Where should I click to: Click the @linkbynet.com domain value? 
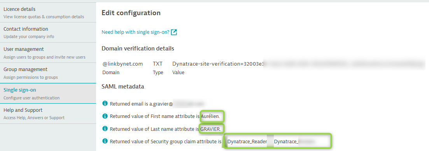(123, 64)
